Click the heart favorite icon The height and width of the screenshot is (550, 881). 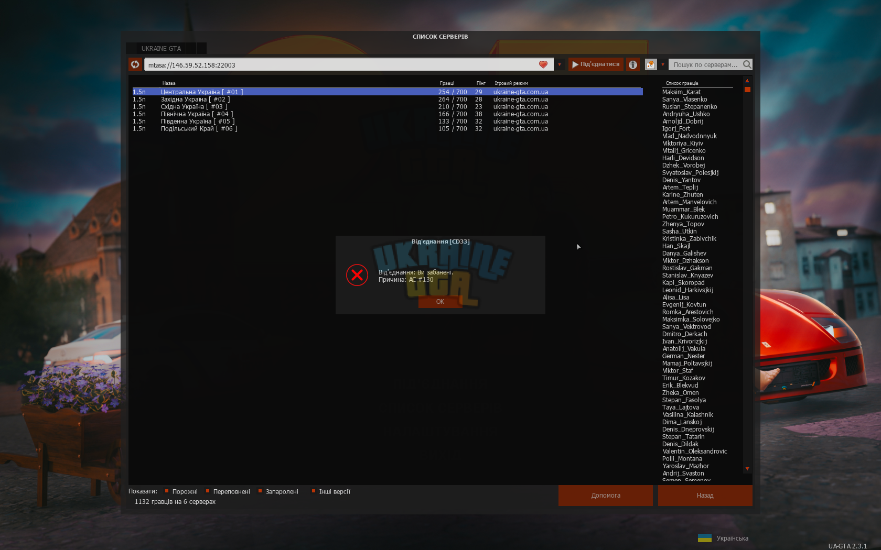click(x=543, y=64)
